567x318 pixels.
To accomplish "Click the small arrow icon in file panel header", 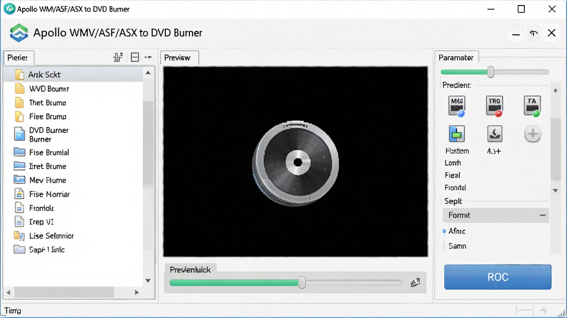I will pos(148,57).
